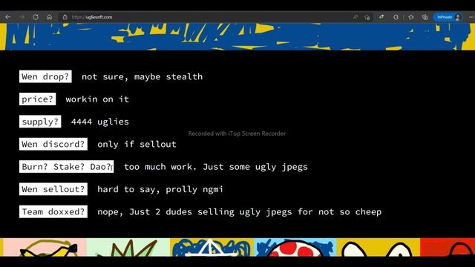Click the 'Wen sellout?' label
This screenshot has height=267, width=475.
53,189
